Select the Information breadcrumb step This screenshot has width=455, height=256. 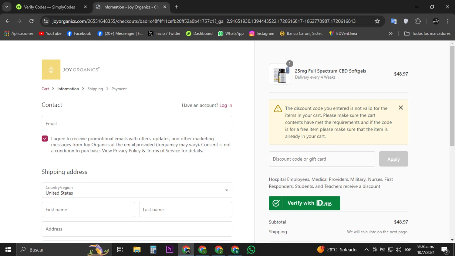click(x=68, y=89)
